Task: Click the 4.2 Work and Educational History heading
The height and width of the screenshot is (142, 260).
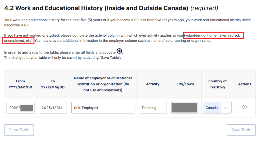Action: (96, 8)
